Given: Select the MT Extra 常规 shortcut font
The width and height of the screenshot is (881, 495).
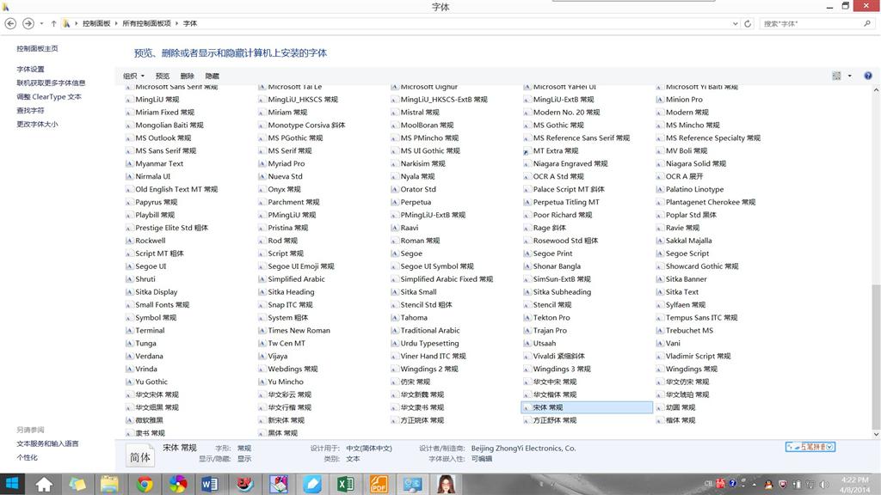Looking at the screenshot, I should [x=555, y=151].
